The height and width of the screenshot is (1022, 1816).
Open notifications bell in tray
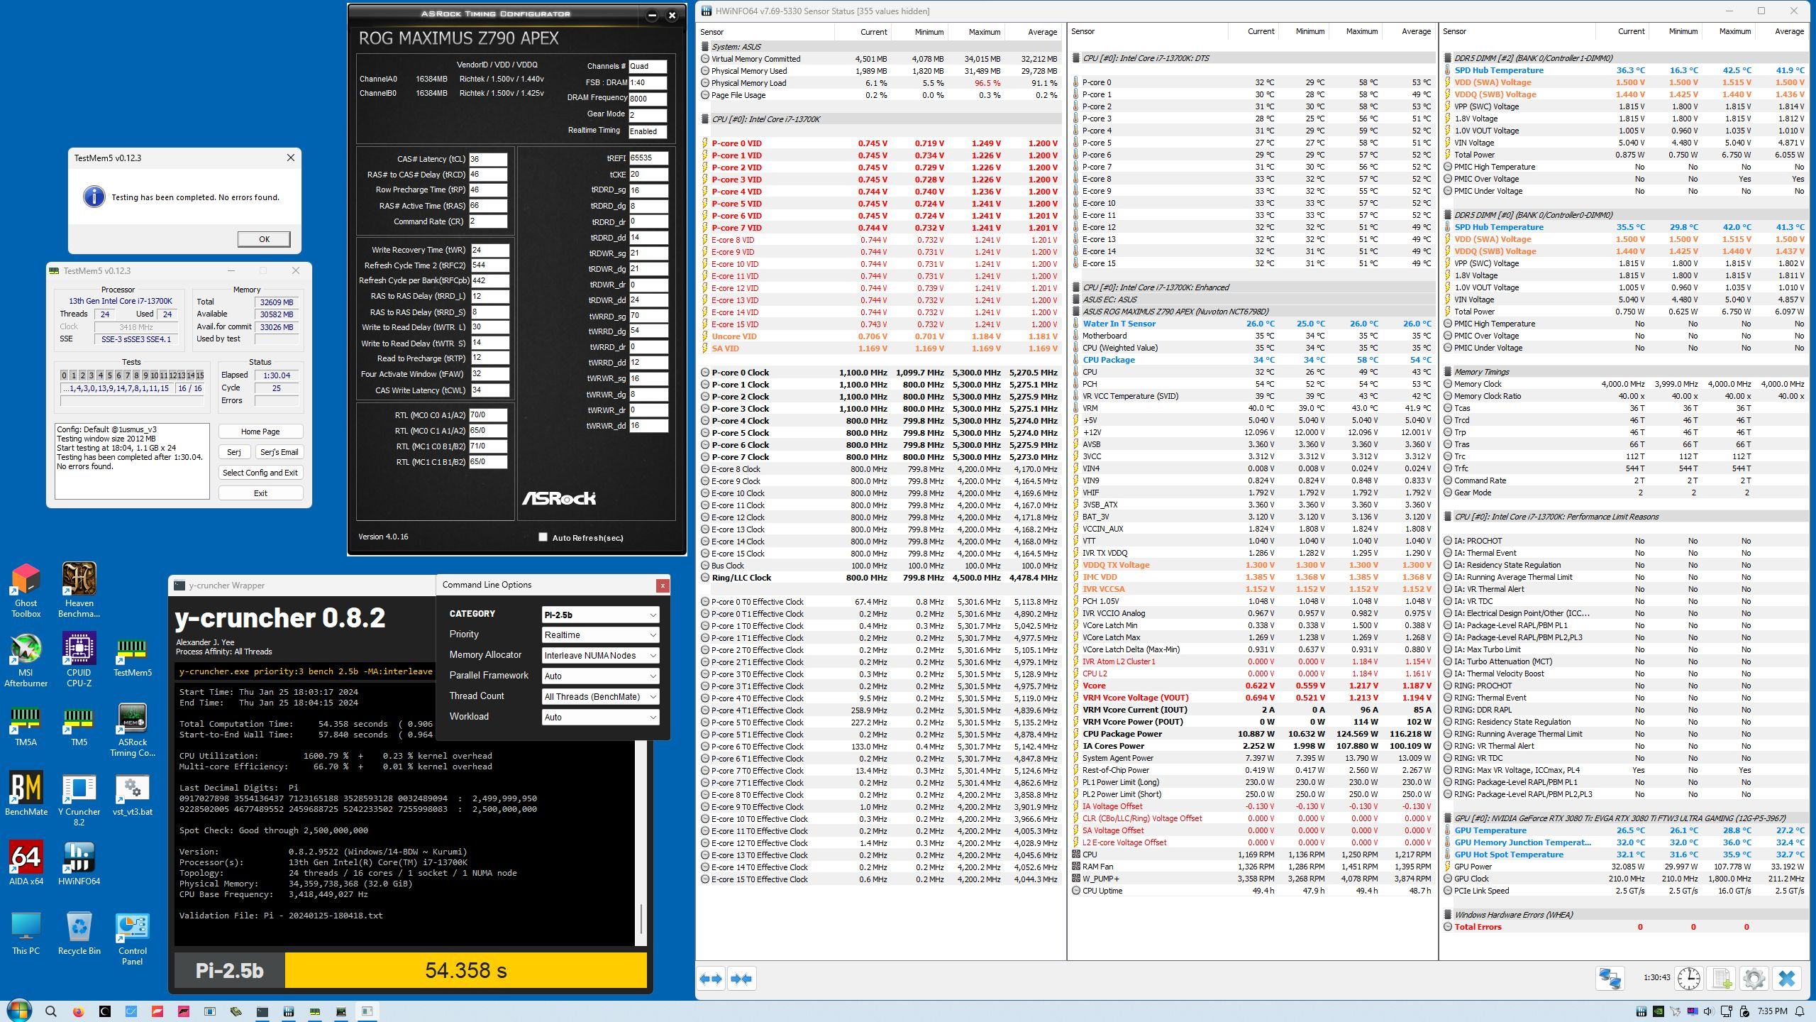pyautogui.click(x=1800, y=1011)
